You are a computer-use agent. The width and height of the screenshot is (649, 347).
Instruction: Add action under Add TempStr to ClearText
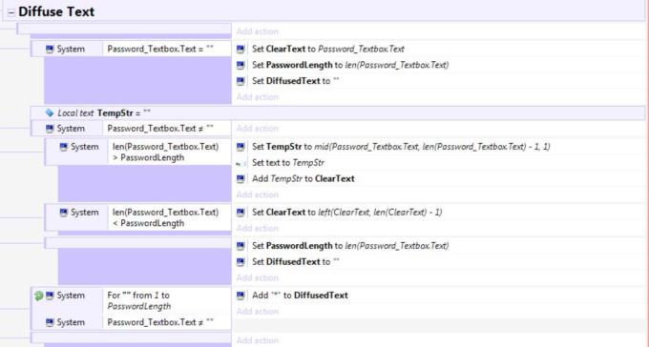point(258,194)
